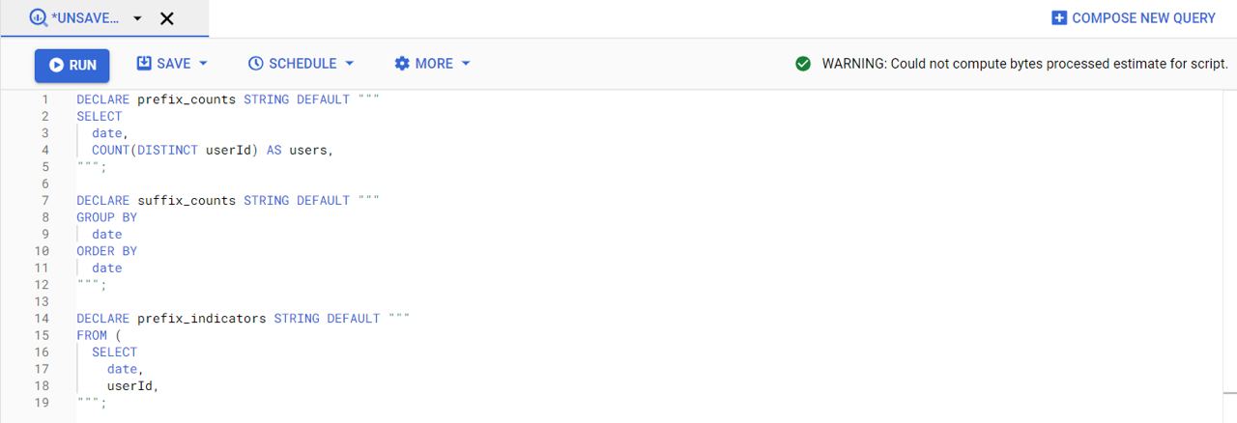Open the Save dropdown arrow
Image resolution: width=1237 pixels, height=423 pixels.
click(204, 64)
